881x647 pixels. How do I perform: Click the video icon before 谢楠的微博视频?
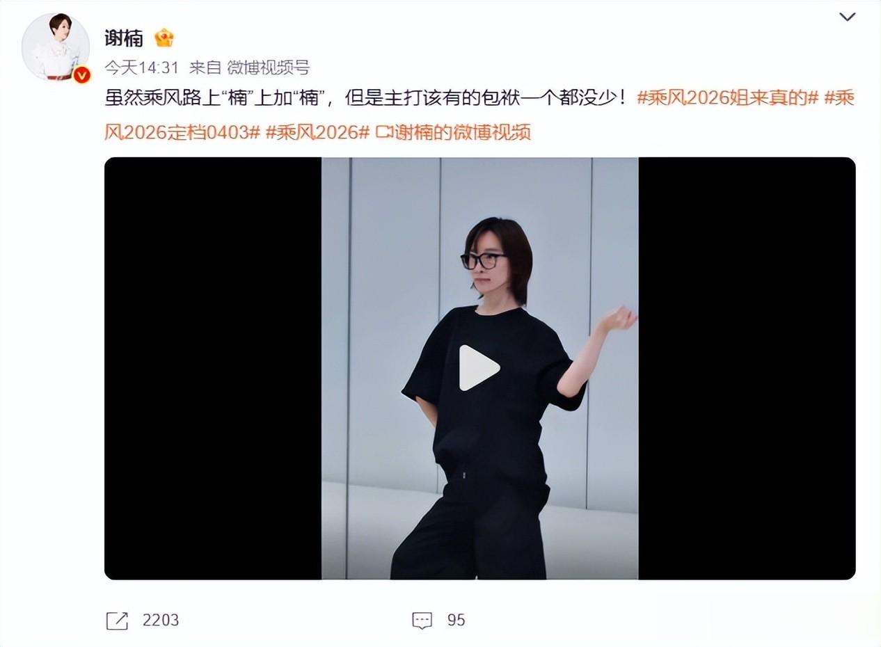point(383,131)
